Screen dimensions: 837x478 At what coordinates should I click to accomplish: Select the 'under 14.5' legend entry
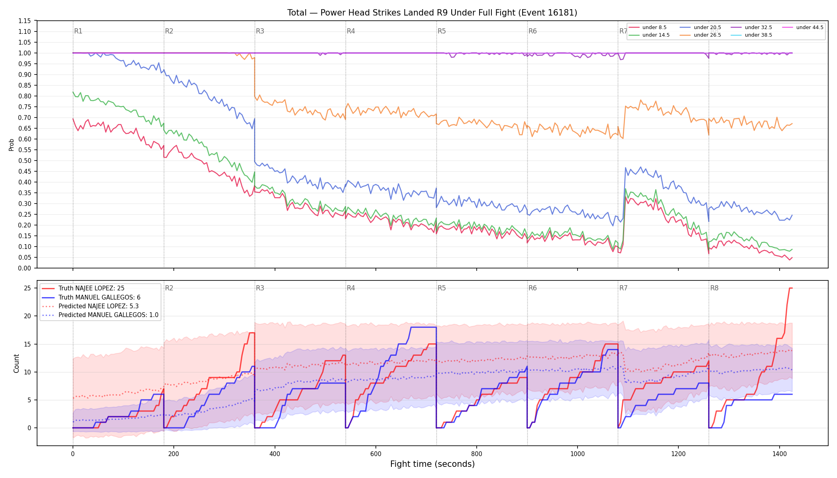click(649, 35)
